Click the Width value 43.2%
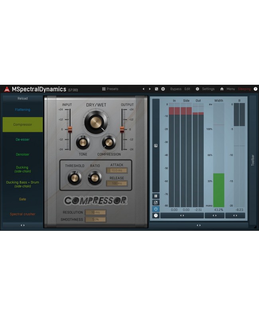This screenshot has height=316, width=259. tap(219, 210)
